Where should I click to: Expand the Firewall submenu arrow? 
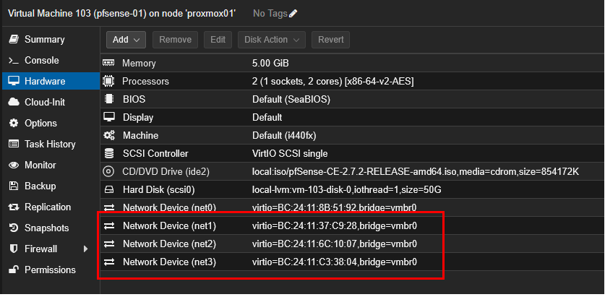pos(86,249)
